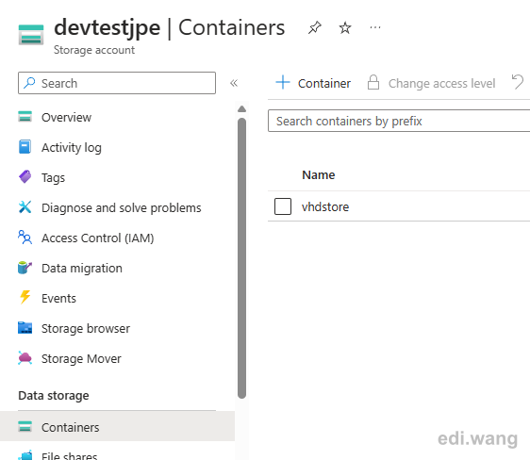Screen dimensions: 530x460
Task: Click the lock icon beside Change access level
Action: 373,82
